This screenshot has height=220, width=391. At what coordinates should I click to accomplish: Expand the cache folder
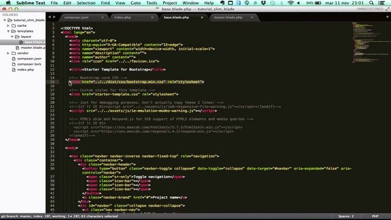pos(8,26)
